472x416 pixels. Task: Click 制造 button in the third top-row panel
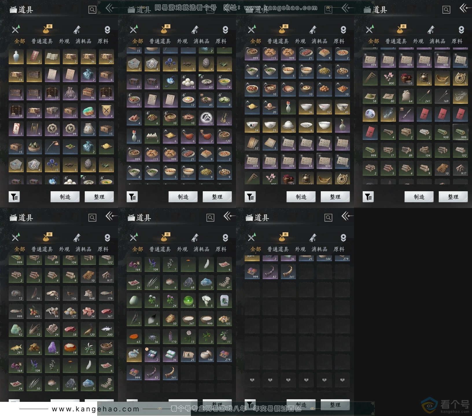tap(301, 197)
